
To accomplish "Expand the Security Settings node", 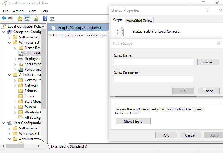I will (x=15, y=64).
